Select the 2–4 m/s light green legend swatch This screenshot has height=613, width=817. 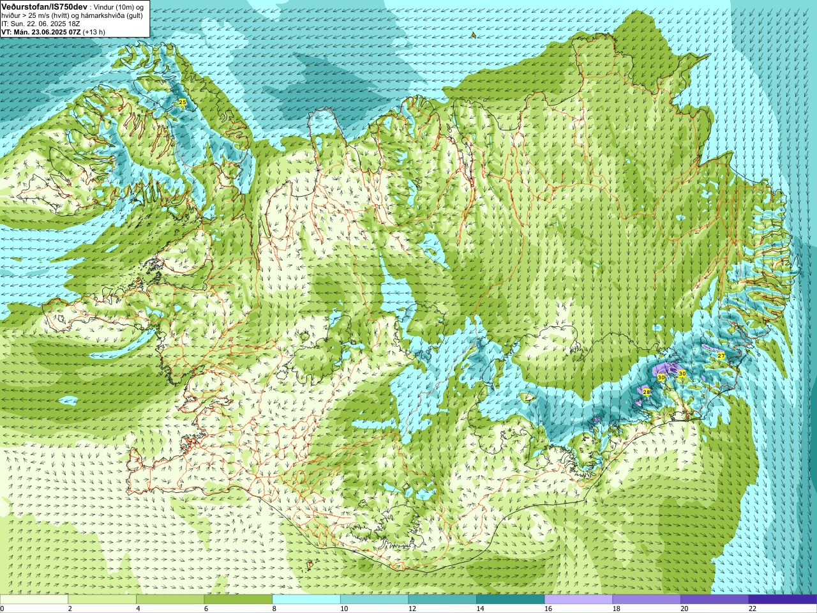click(102, 599)
